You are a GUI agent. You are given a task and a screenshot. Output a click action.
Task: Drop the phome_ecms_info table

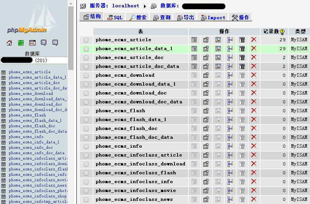coord(254,146)
